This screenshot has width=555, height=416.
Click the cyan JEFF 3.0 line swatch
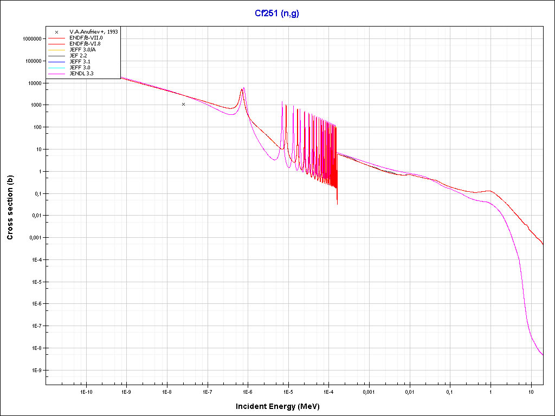(x=56, y=67)
